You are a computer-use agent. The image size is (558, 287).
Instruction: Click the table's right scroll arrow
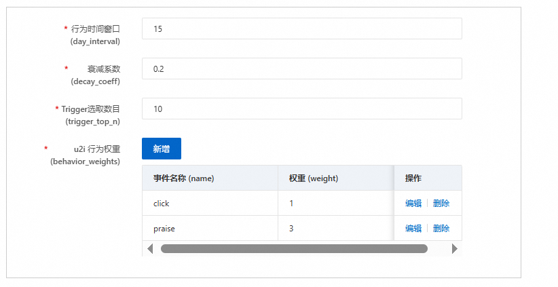pos(454,248)
